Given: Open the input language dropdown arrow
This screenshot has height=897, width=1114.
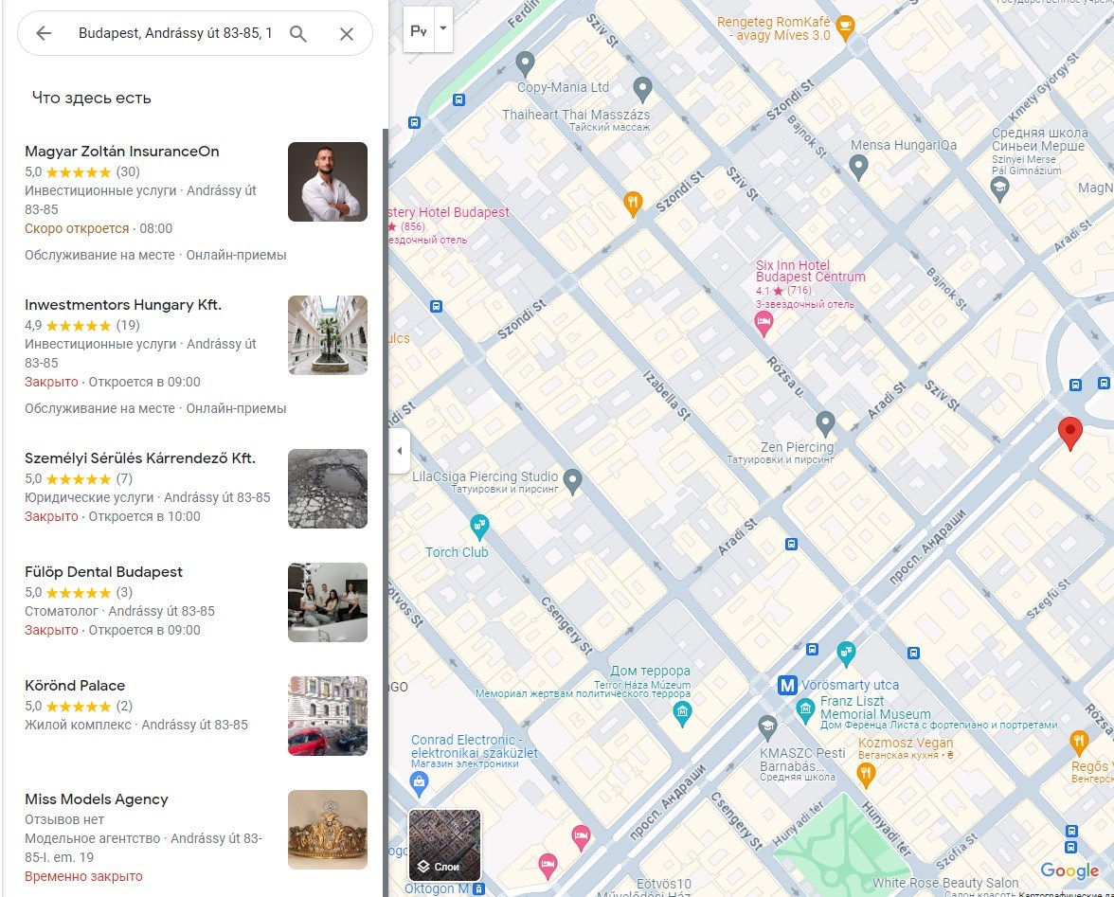Looking at the screenshot, I should [443, 29].
